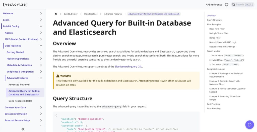Jump to Filter Examples in contents
This screenshot has height=132, width=257.
[214, 24]
